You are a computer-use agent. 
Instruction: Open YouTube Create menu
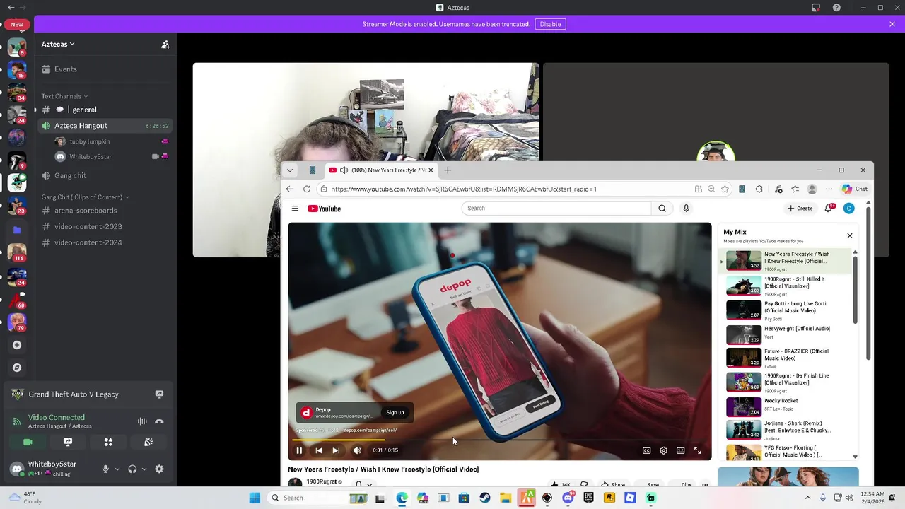(x=800, y=209)
